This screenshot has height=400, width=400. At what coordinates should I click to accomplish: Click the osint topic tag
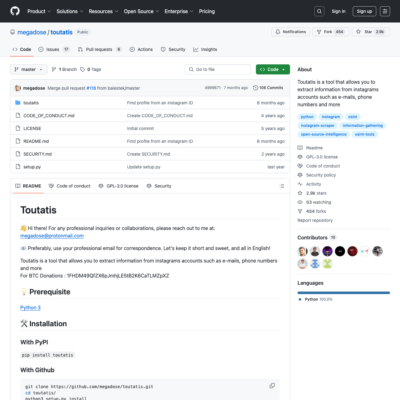352,117
